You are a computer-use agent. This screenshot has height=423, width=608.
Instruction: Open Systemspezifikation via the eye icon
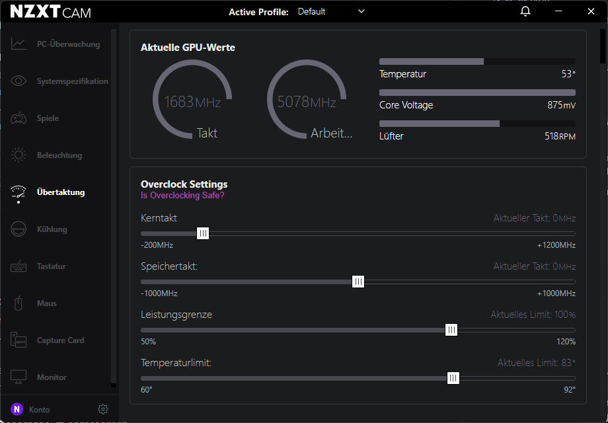19,81
